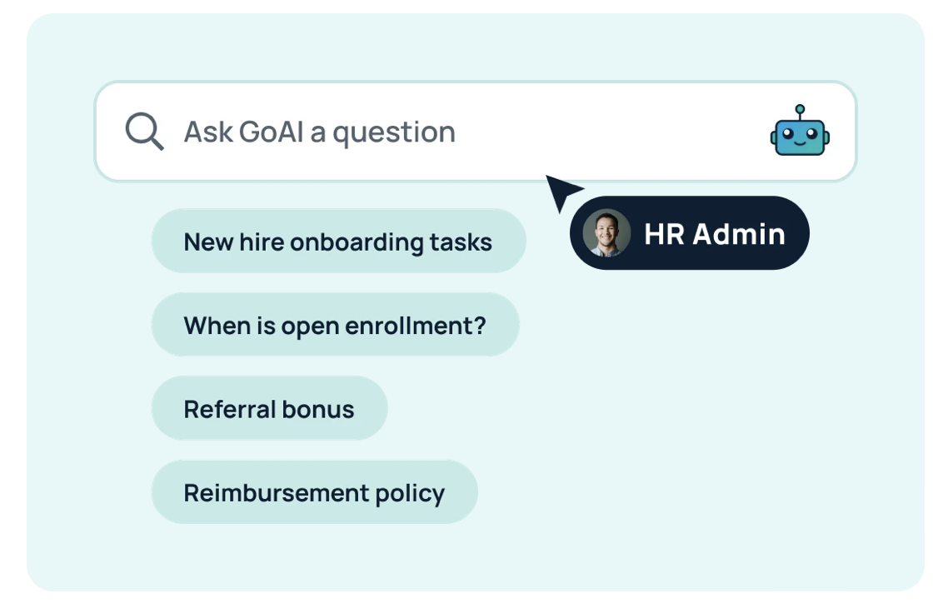948x603 pixels.
Task: Place cursor in the search input bar
Action: point(417,131)
